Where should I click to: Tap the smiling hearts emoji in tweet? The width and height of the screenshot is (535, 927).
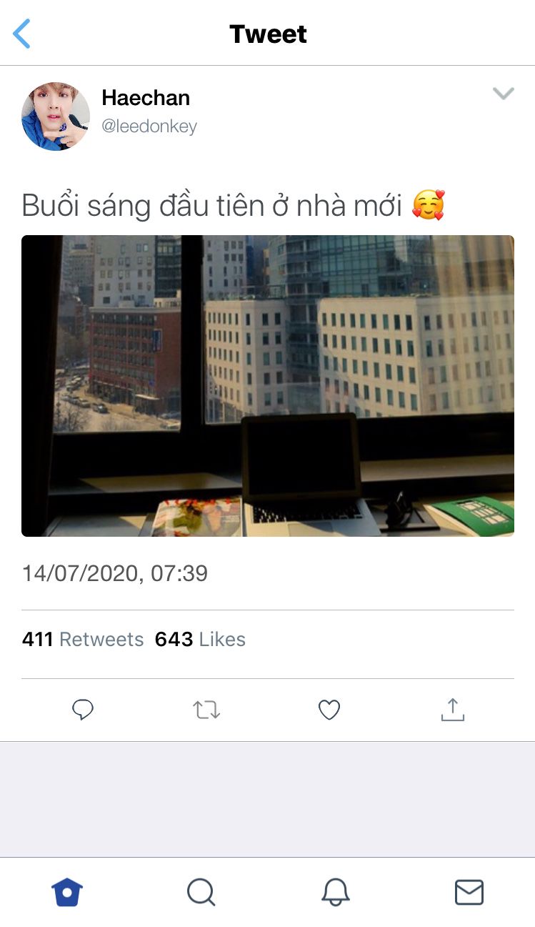(x=429, y=206)
